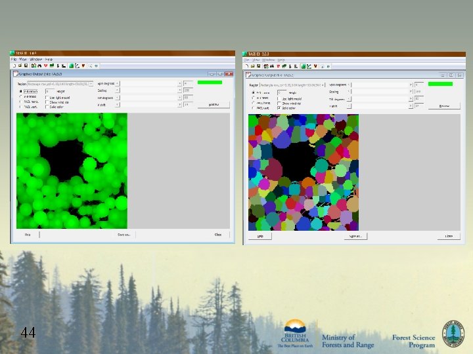Click info icon in right TASS window toolbar
The width and height of the screenshot is (473, 354).
[x=322, y=66]
